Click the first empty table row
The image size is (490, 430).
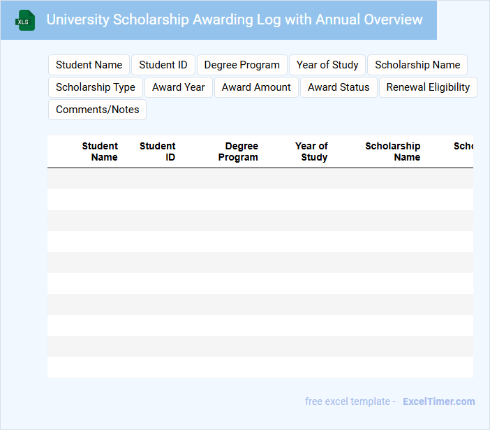click(260, 179)
